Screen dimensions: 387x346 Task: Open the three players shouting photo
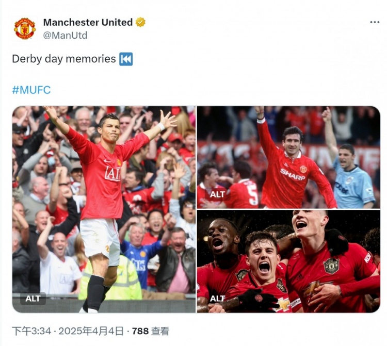click(288, 261)
